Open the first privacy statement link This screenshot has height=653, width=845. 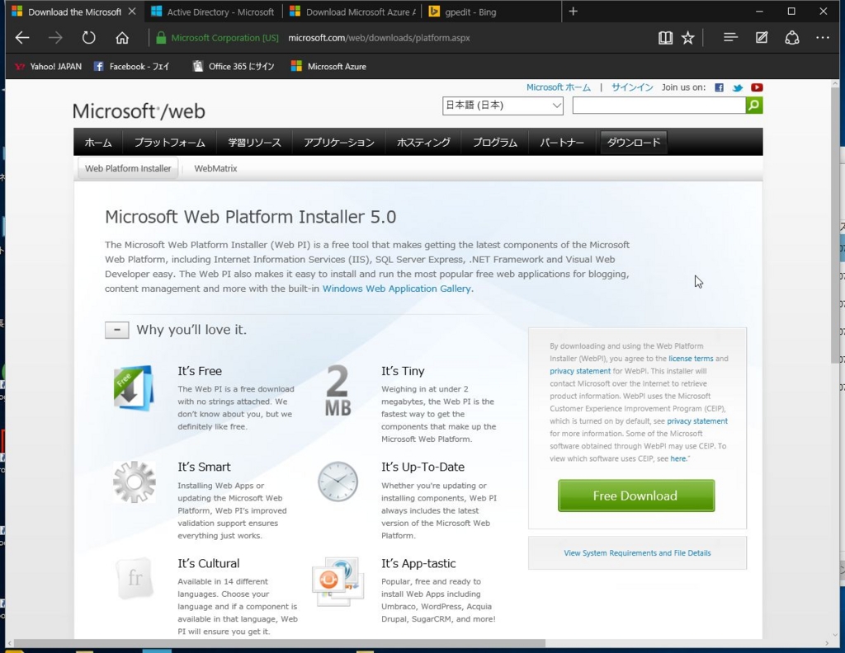click(x=580, y=371)
